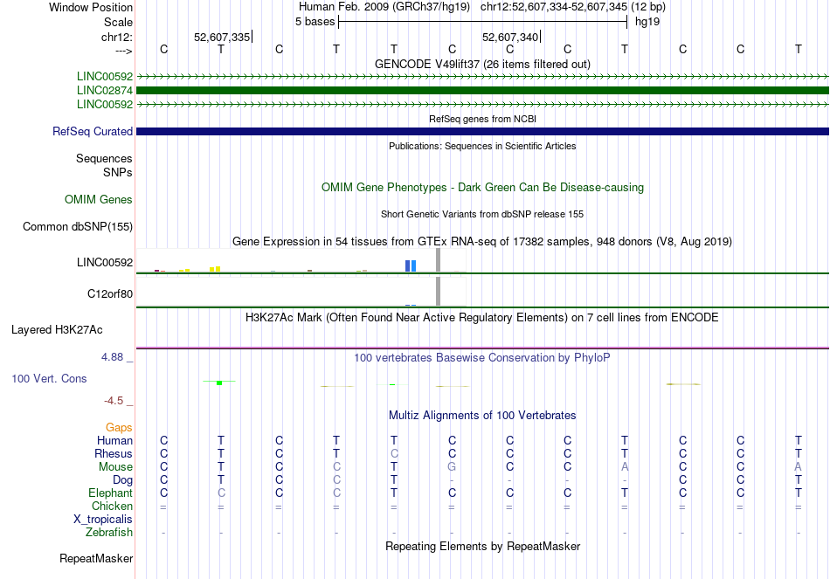Image resolution: width=830 pixels, height=579 pixels.
Task: Click the GTEx Gene Expression track title
Action: 482,241
